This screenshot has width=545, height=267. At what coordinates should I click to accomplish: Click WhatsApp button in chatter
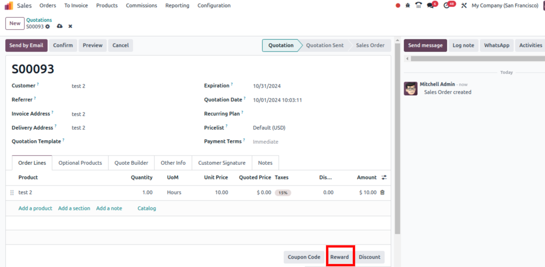click(497, 45)
